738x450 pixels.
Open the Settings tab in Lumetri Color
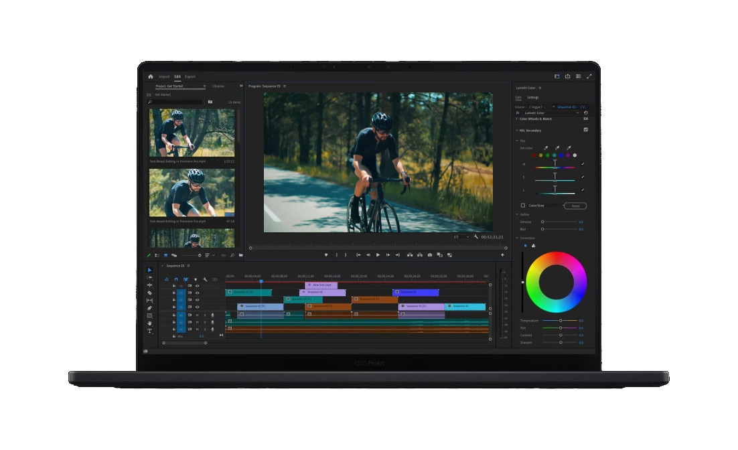(x=533, y=98)
